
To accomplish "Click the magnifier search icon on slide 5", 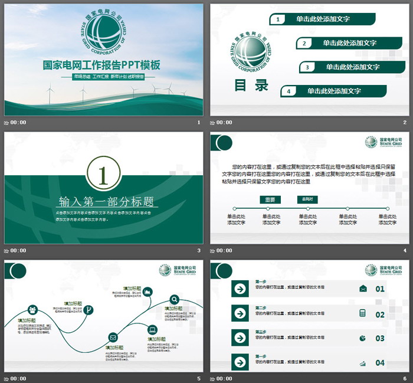I will [175, 299].
